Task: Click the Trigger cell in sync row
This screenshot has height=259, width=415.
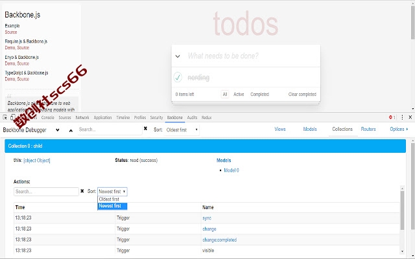Action: (x=123, y=218)
